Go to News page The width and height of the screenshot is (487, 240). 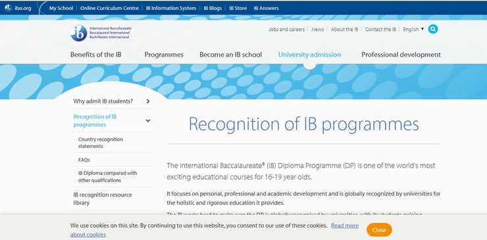[x=318, y=30]
